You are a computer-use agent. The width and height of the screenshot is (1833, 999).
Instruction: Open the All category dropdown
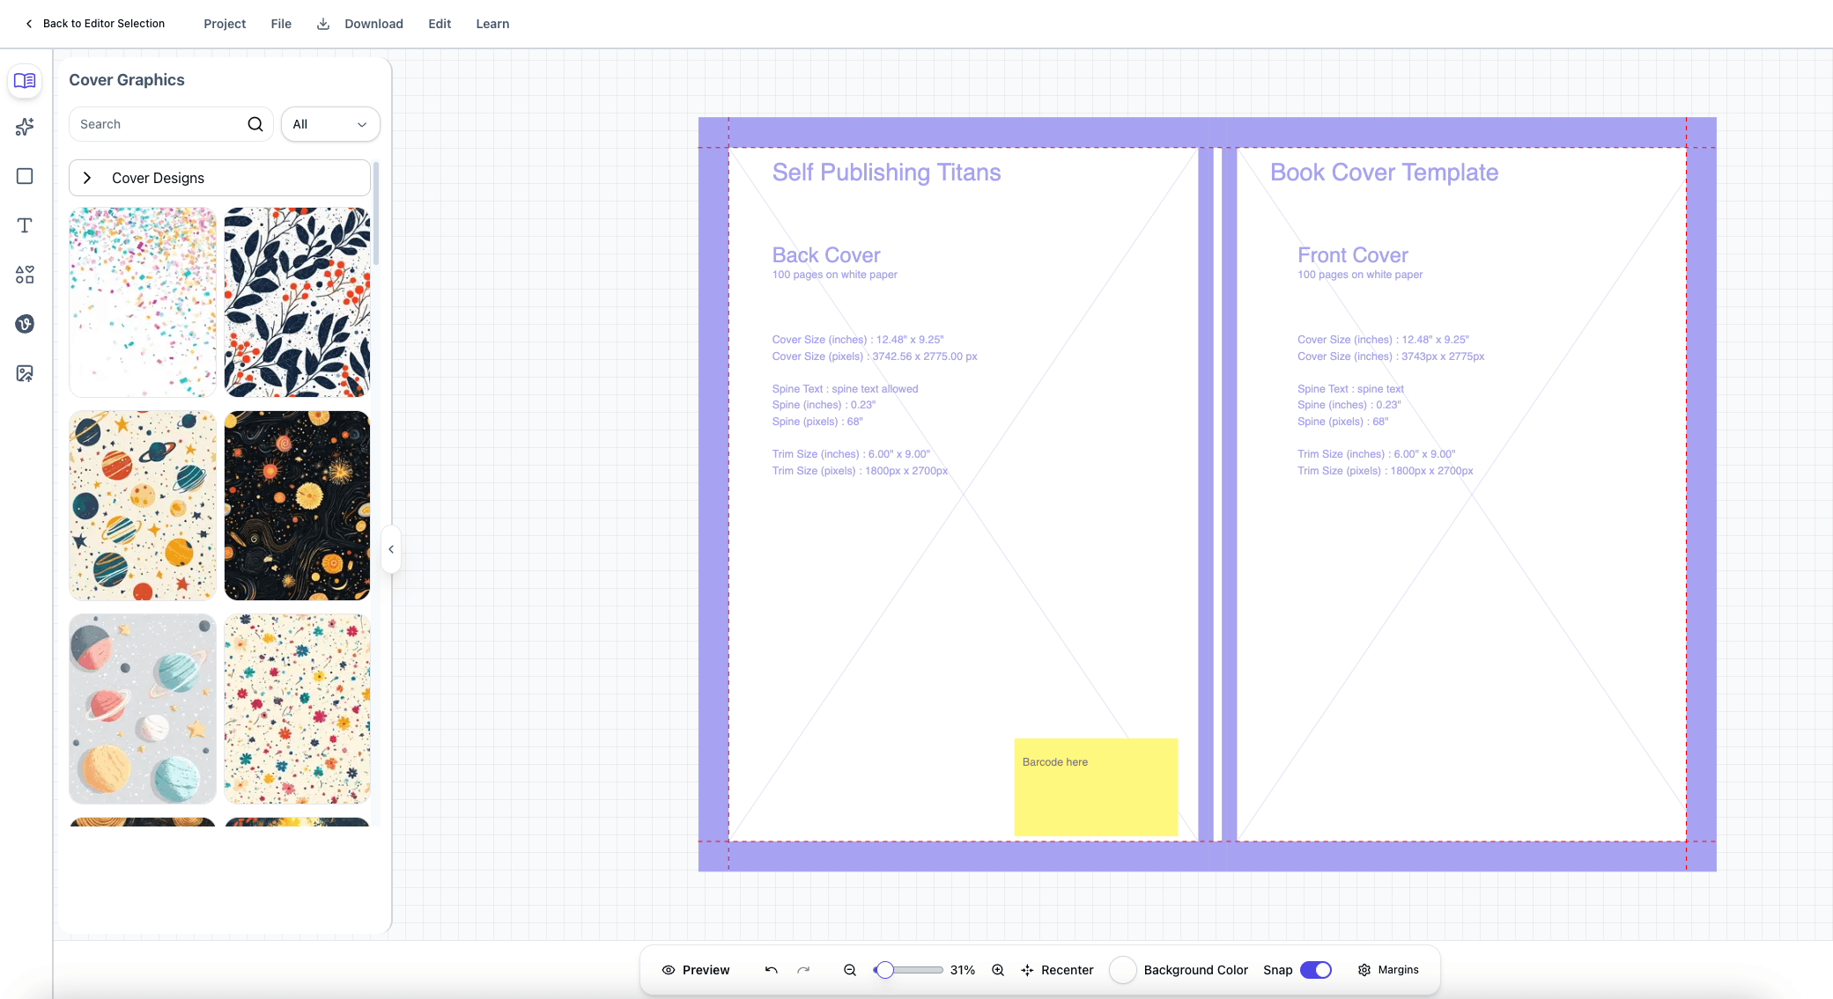tap(330, 124)
